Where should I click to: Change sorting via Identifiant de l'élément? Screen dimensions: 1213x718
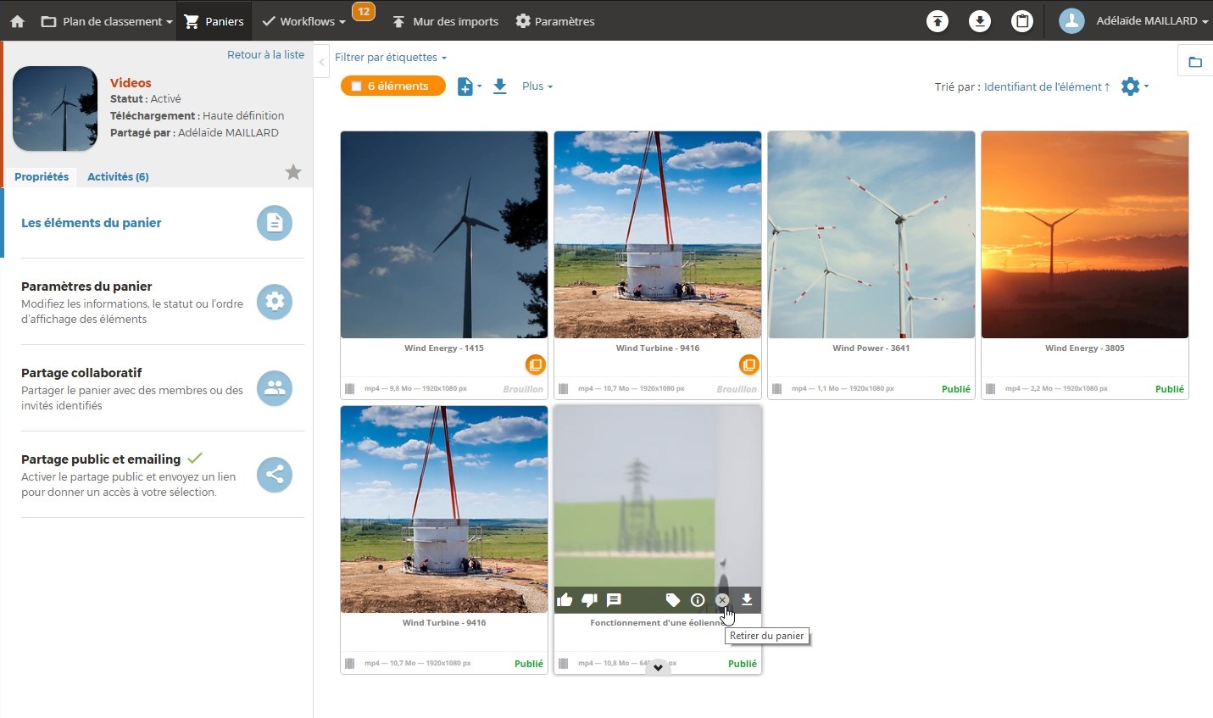[1047, 86]
